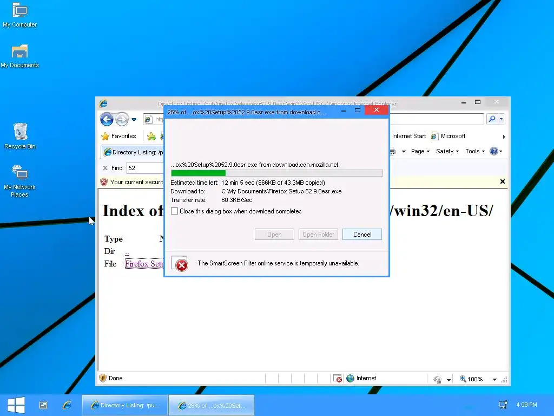This screenshot has width=554, height=416.
Task: Open the Safety menu in the command bar
Action: click(x=447, y=152)
